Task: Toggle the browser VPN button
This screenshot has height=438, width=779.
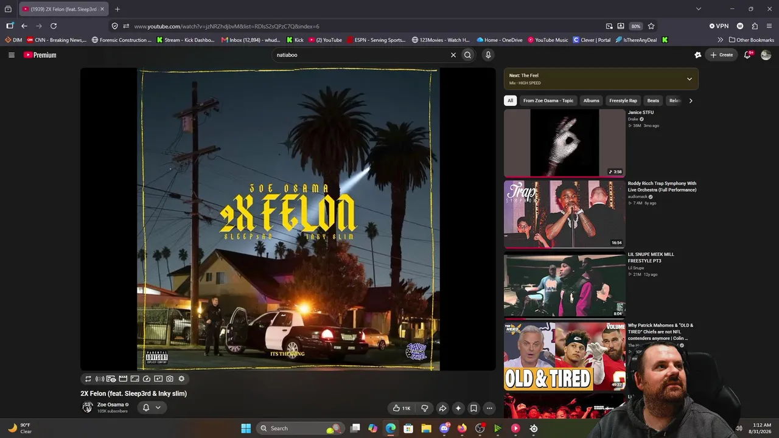Action: pos(719,26)
